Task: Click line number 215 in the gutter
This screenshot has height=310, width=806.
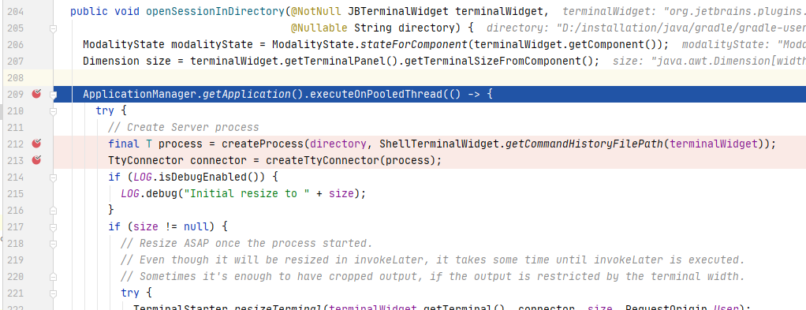Action: [16, 194]
